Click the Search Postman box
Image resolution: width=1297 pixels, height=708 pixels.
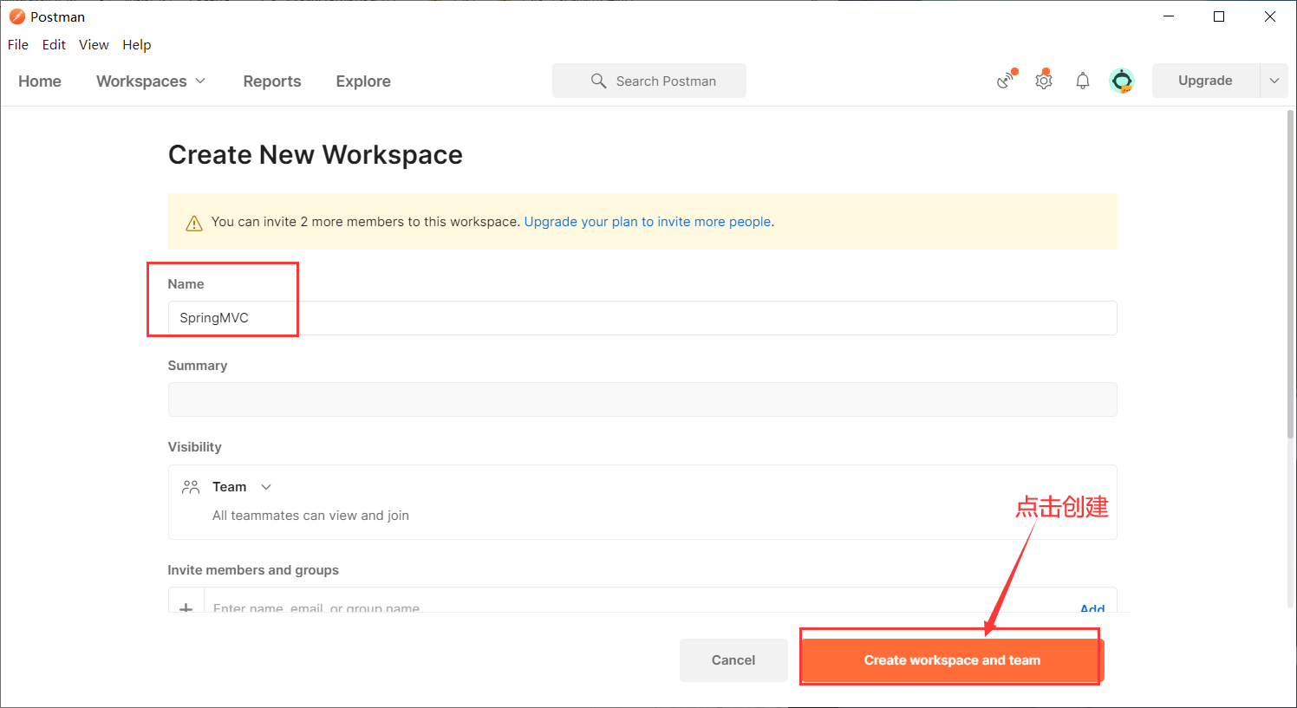click(649, 81)
